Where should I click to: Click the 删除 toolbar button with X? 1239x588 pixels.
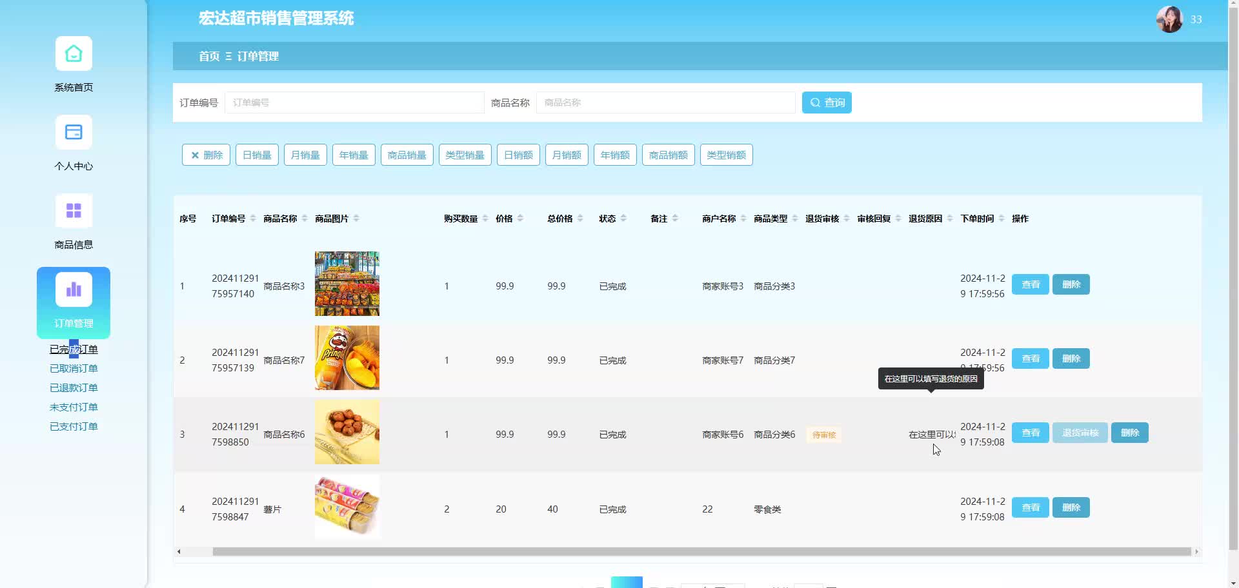[206, 155]
